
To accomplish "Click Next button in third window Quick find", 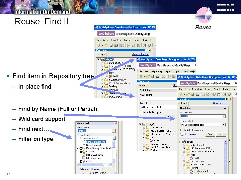I will 221,134.
